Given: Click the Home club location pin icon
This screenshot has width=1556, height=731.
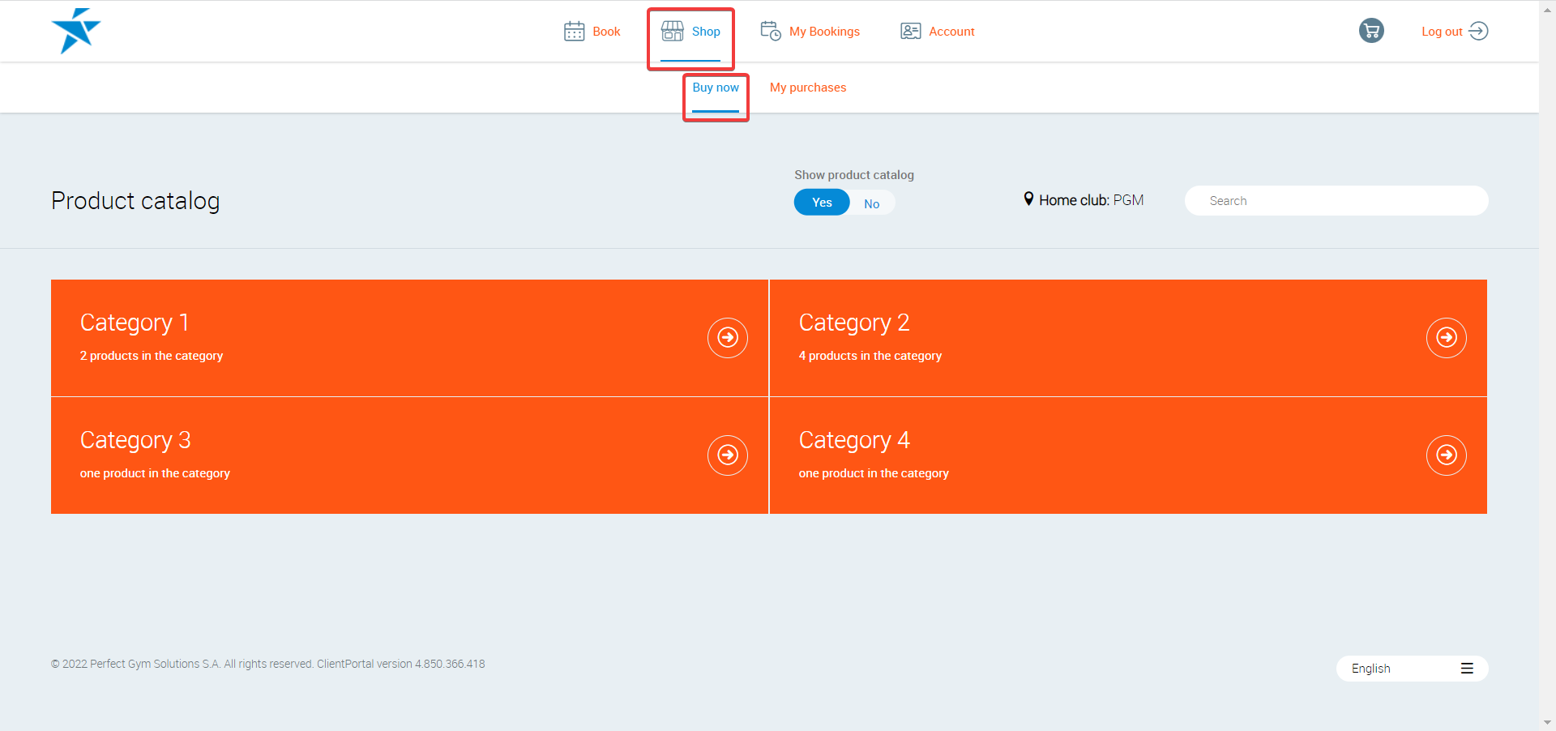Looking at the screenshot, I should tap(1028, 199).
